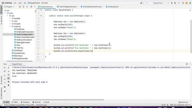Collapse the training package
The height and width of the screenshot is (108, 192).
(x=10, y=26)
